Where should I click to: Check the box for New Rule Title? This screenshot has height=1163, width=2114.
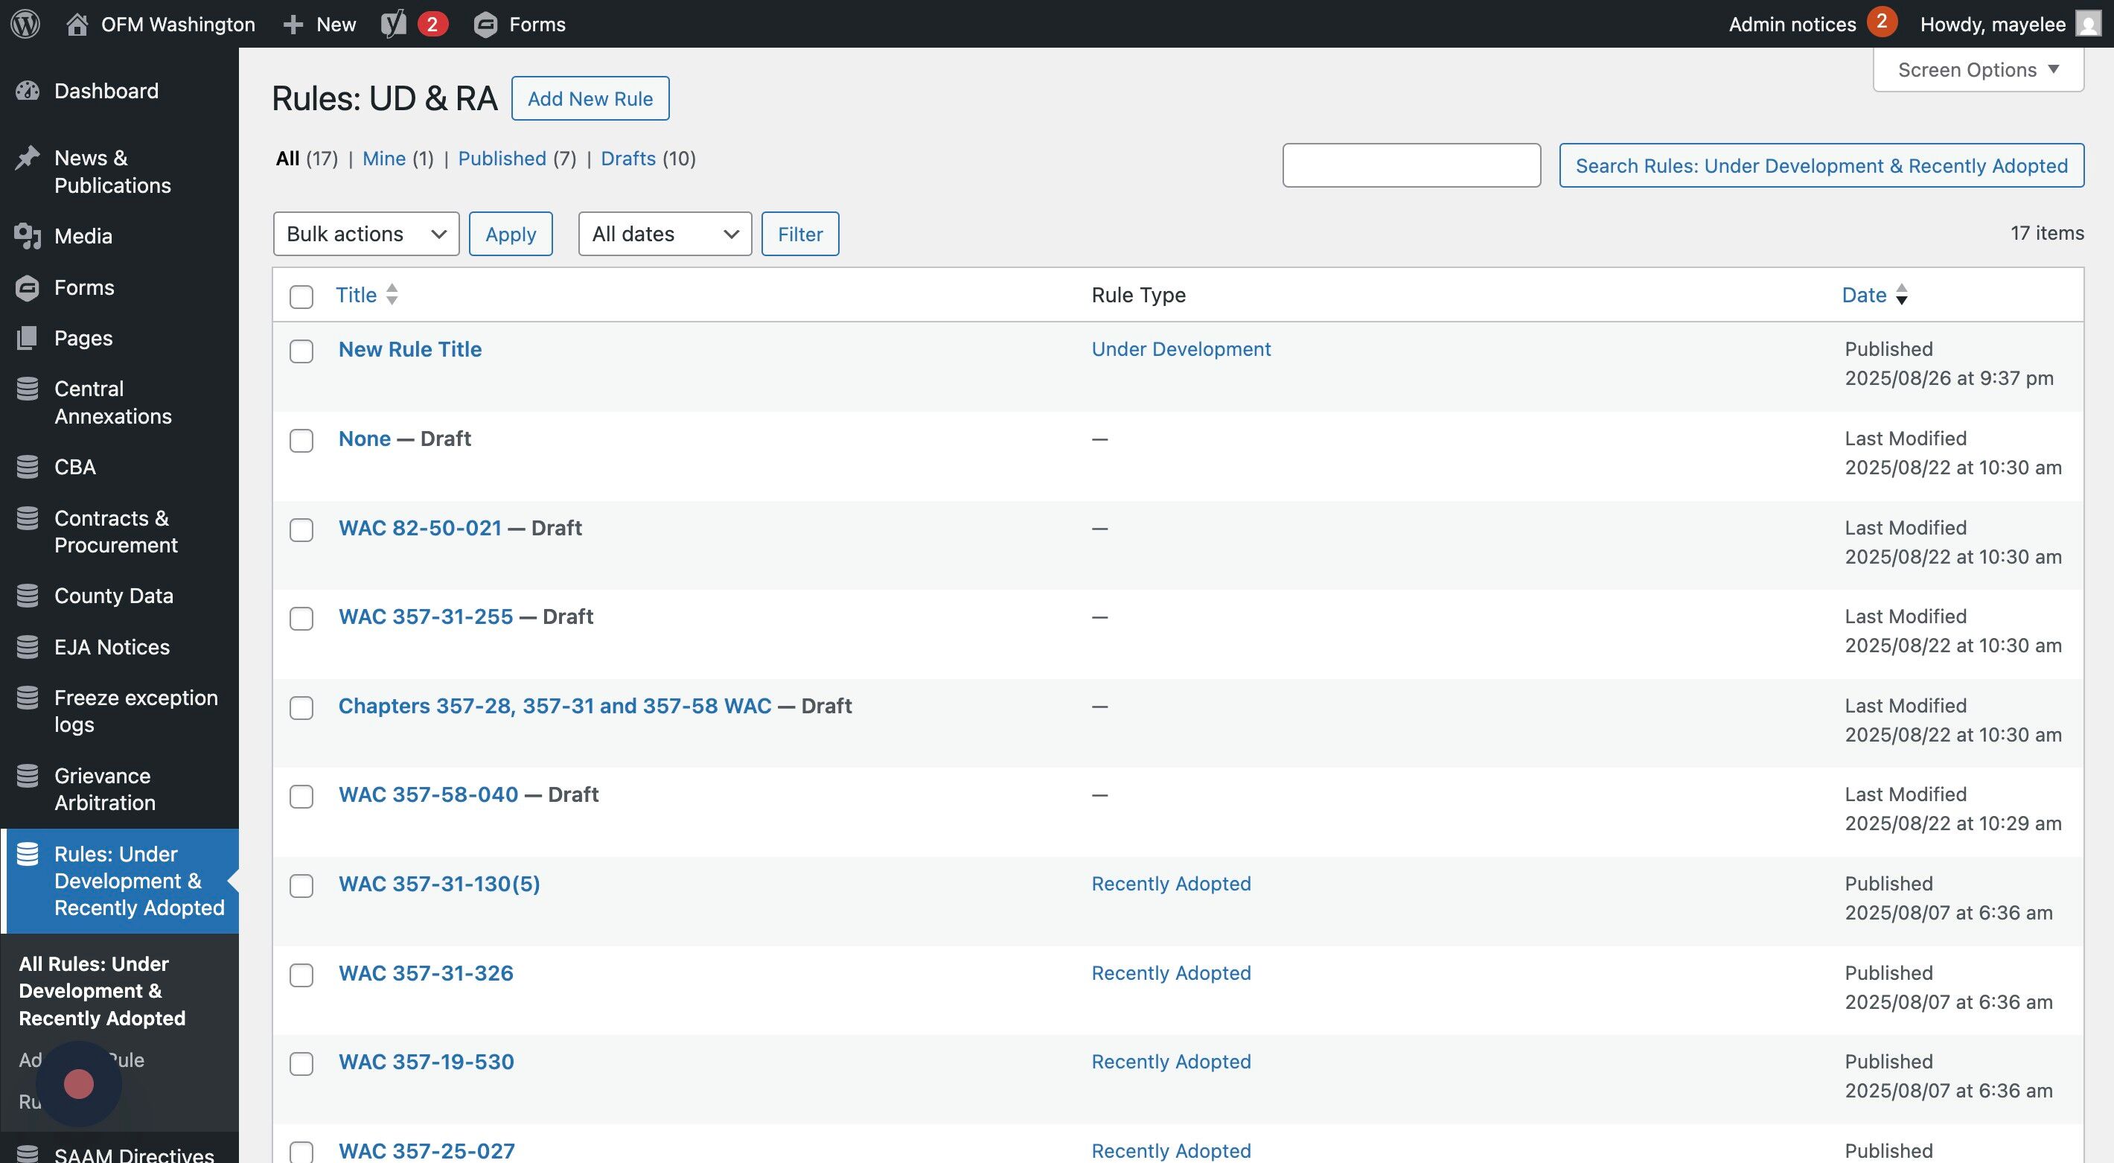[x=301, y=351]
